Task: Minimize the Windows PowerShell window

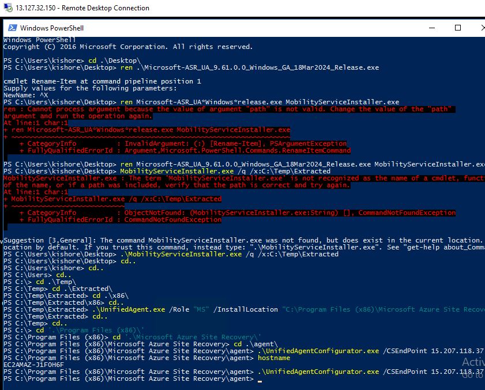Action: tap(430, 28)
